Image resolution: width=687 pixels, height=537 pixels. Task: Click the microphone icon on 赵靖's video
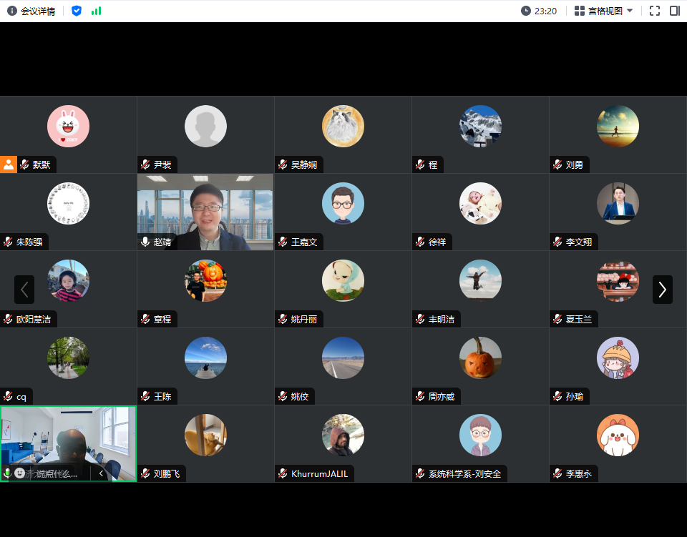[146, 242]
